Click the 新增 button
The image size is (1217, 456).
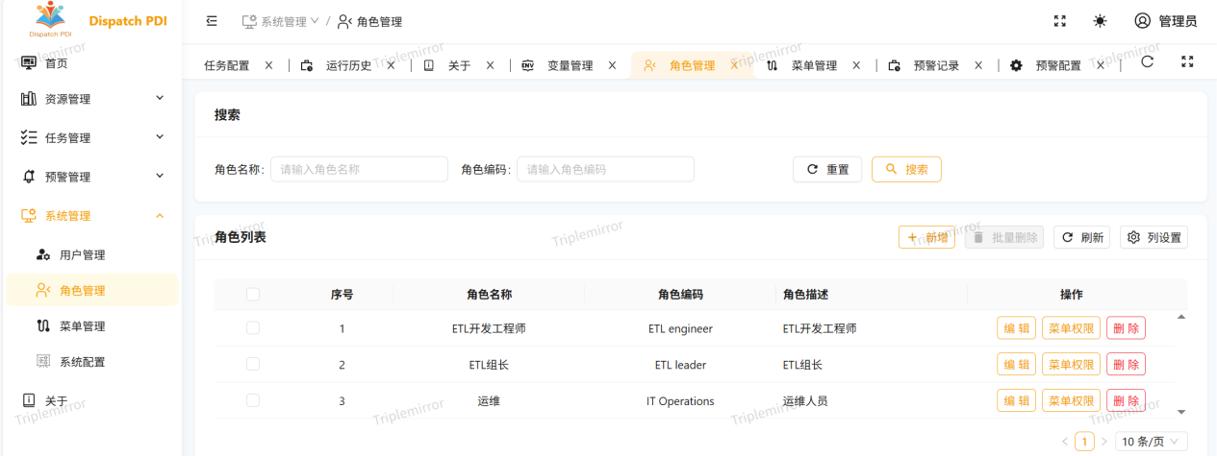click(926, 237)
